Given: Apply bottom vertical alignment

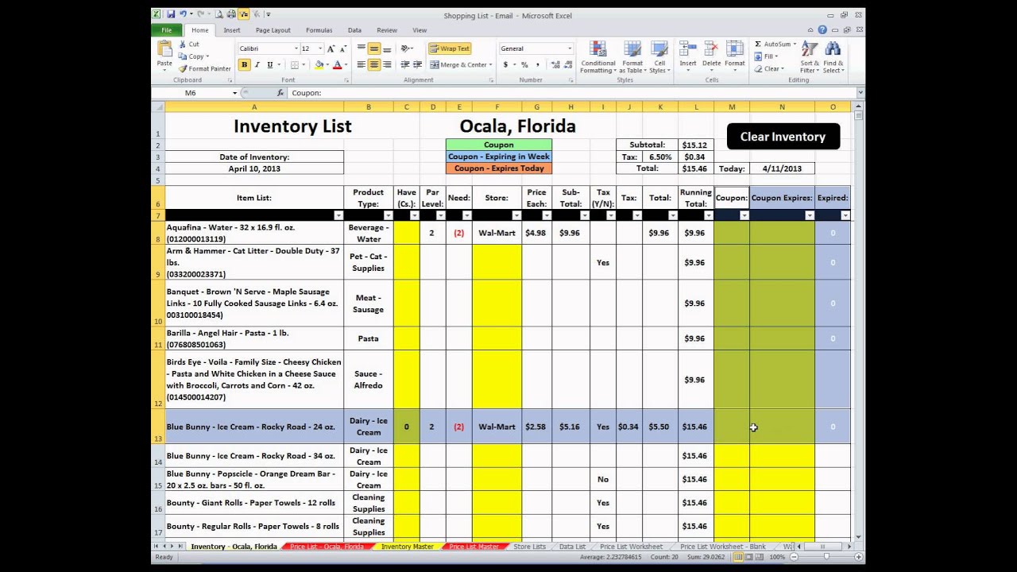Looking at the screenshot, I should point(386,48).
